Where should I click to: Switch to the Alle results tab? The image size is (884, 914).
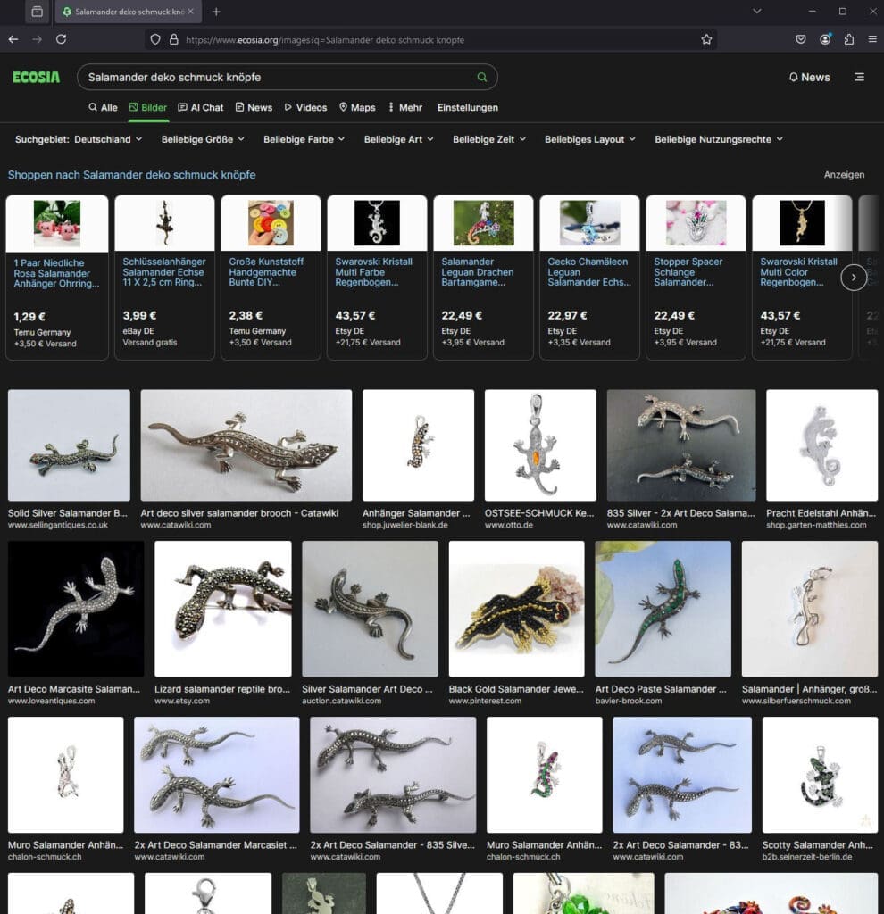103,107
